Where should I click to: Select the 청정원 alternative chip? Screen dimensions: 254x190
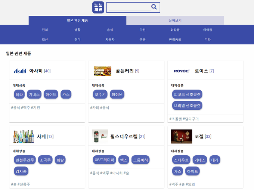pyautogui.click(x=117, y=94)
